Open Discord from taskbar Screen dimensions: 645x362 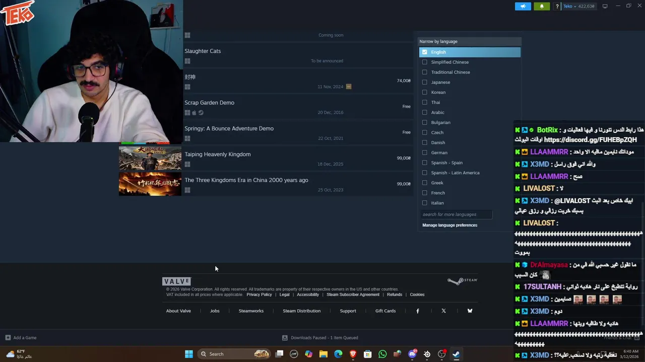tap(412, 354)
